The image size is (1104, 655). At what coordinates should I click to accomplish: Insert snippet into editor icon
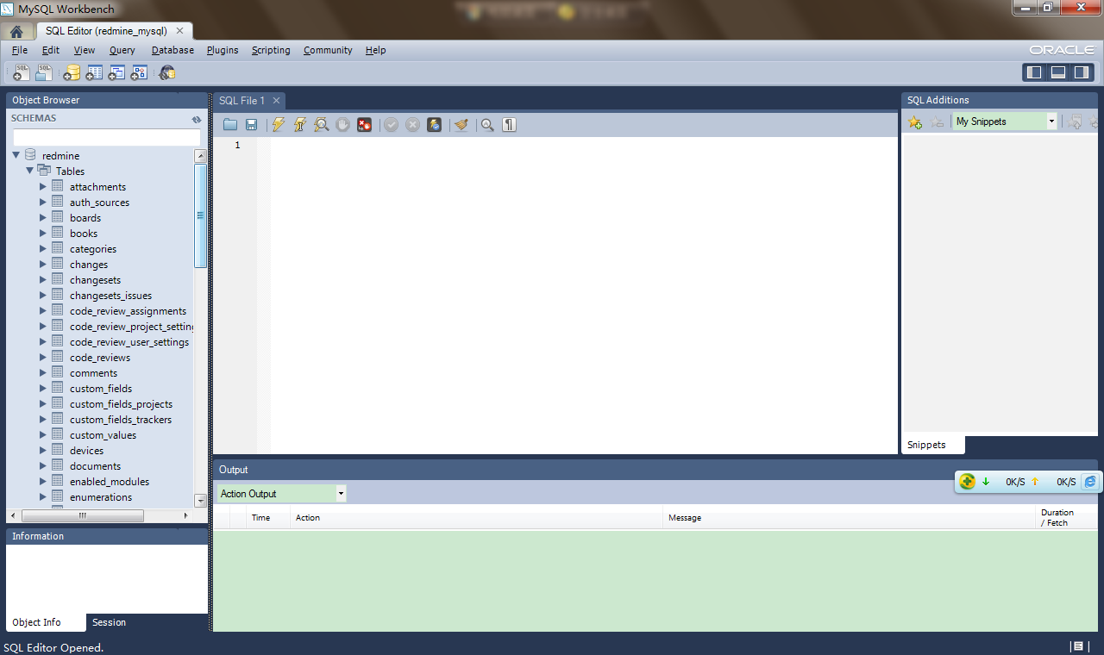point(1075,122)
